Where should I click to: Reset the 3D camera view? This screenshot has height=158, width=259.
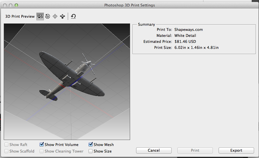click(73, 16)
